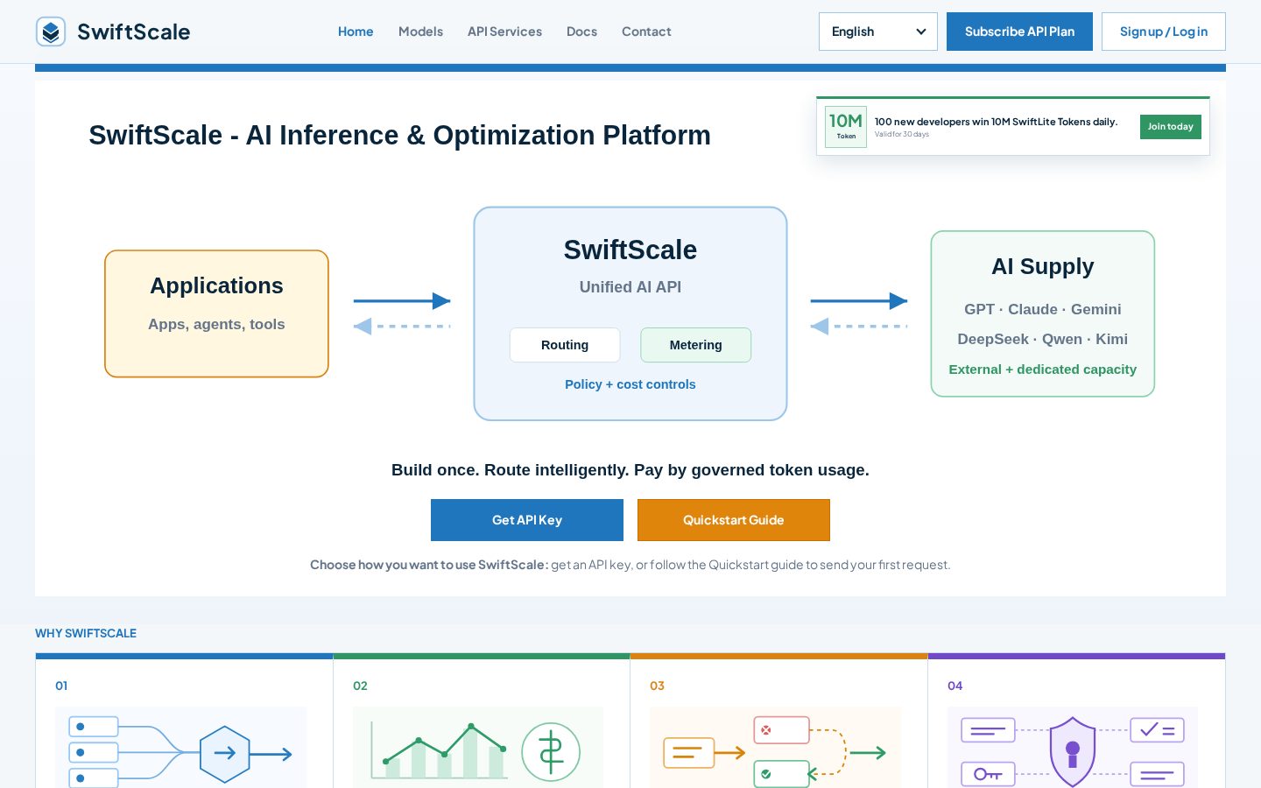Image resolution: width=1261 pixels, height=788 pixels.
Task: Go to the Home nav item
Action: coord(356,32)
